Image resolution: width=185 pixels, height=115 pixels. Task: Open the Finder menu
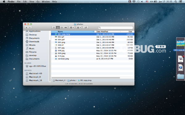tap(11, 2)
